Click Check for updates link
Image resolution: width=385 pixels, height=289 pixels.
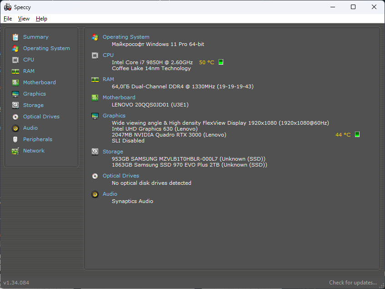tap(353, 283)
